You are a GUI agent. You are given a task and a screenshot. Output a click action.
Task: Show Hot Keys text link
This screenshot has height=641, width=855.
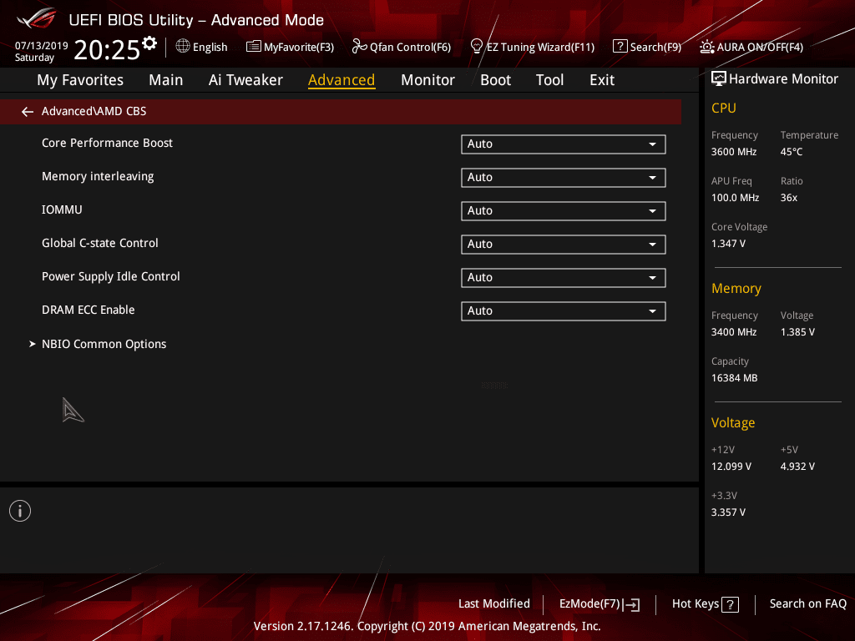(696, 604)
